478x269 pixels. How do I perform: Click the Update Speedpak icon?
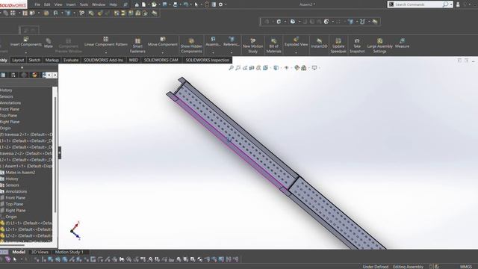tap(338, 40)
